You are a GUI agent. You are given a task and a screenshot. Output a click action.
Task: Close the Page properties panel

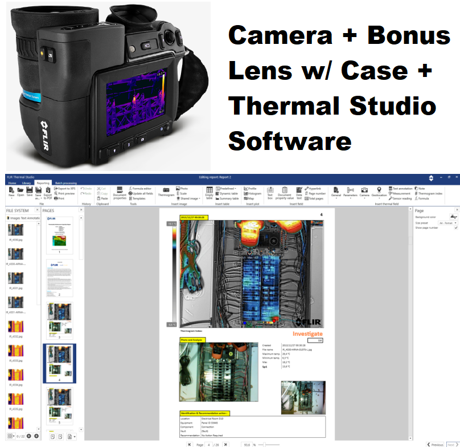coord(457,210)
